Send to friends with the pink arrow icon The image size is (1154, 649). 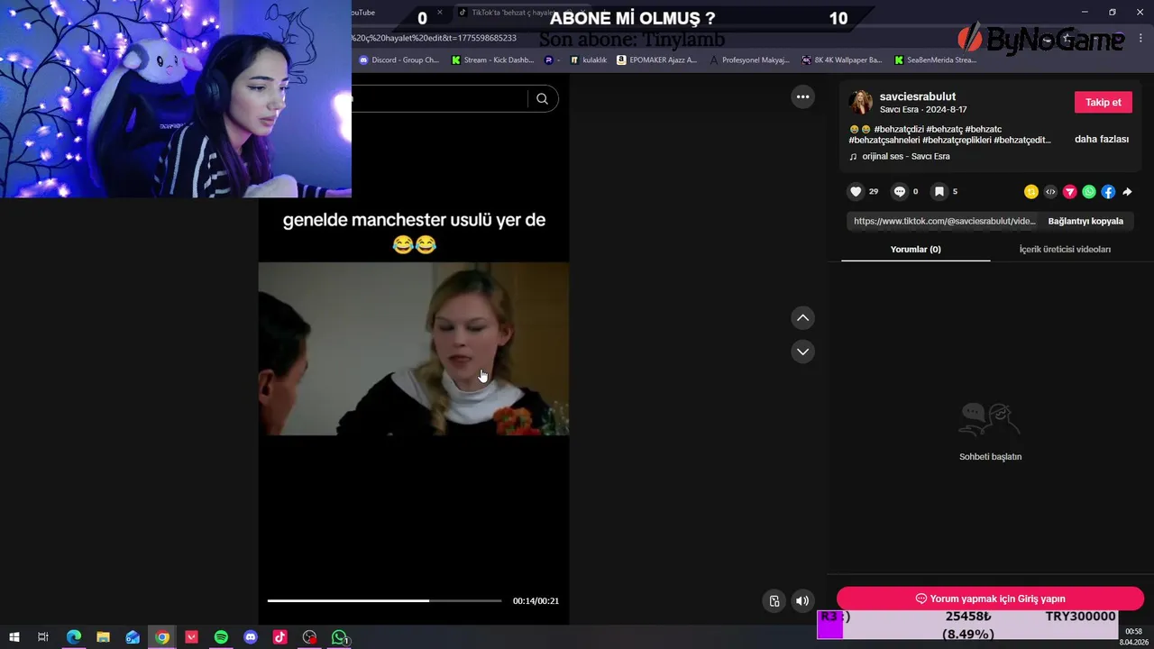pyautogui.click(x=1069, y=192)
